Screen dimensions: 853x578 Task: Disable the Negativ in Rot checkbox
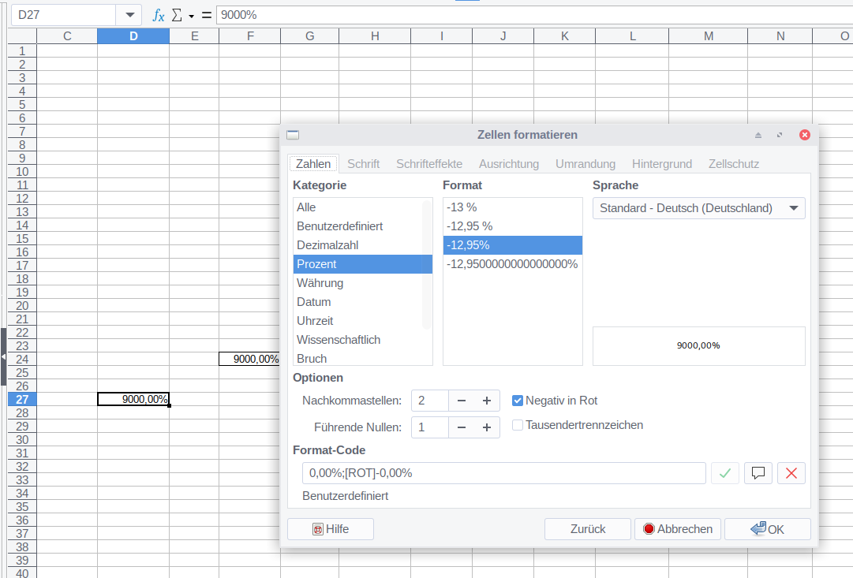tap(518, 401)
